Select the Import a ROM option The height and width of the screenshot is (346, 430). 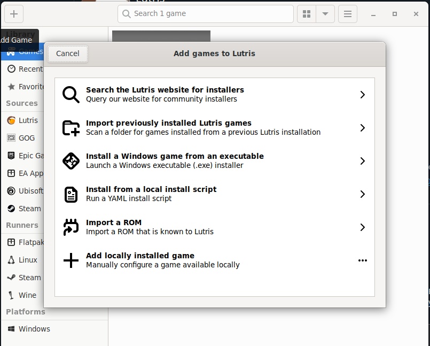[215, 227]
